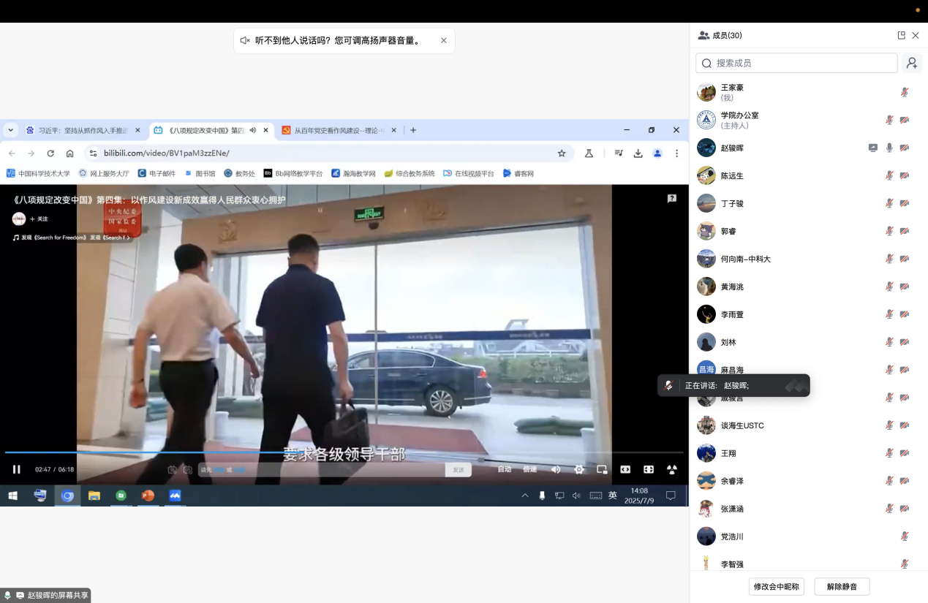Select member 余睿泽 in the list
The height and width of the screenshot is (603, 928).
(808, 481)
